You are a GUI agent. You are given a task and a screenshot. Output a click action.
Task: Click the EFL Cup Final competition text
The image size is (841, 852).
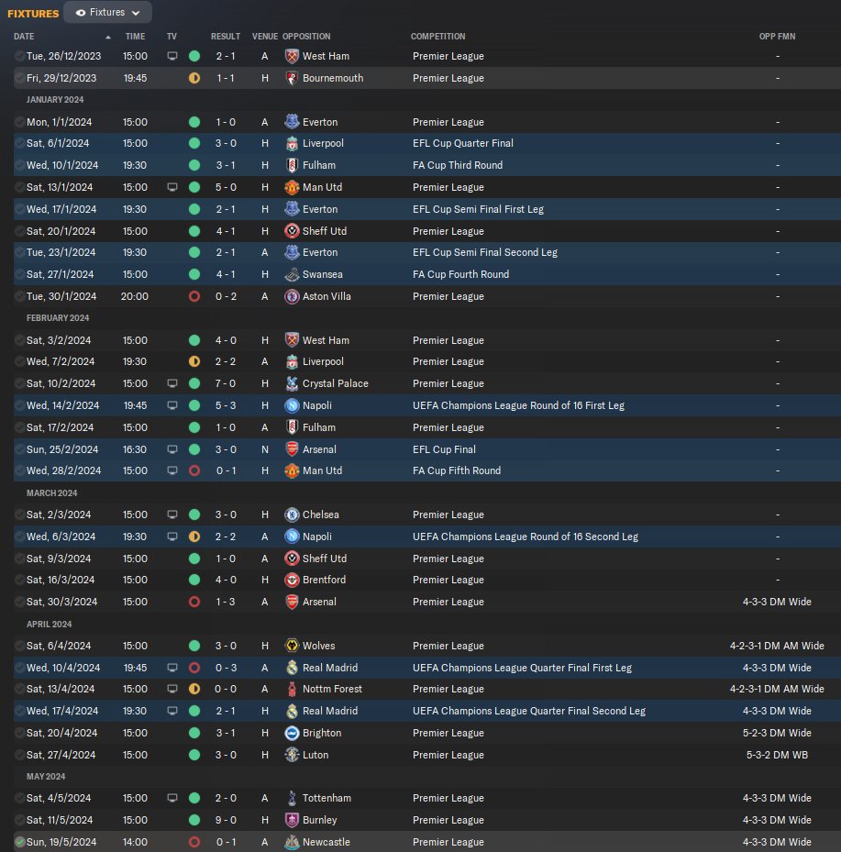tap(444, 449)
